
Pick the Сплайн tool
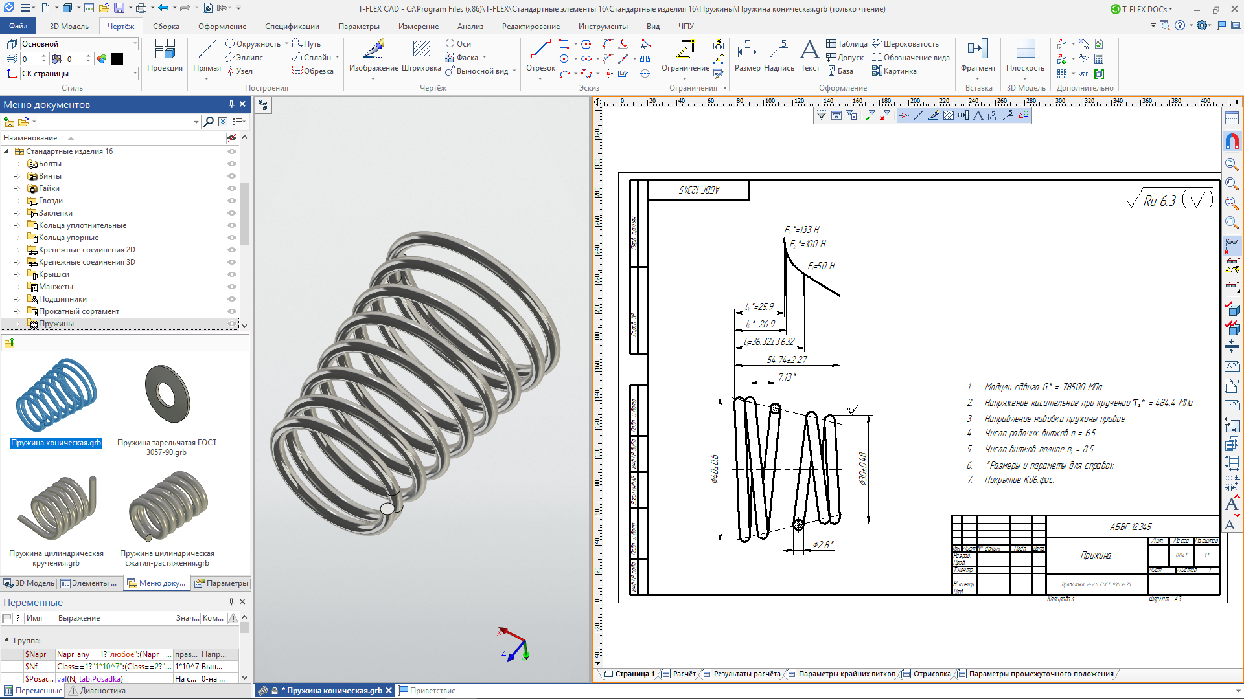point(312,58)
